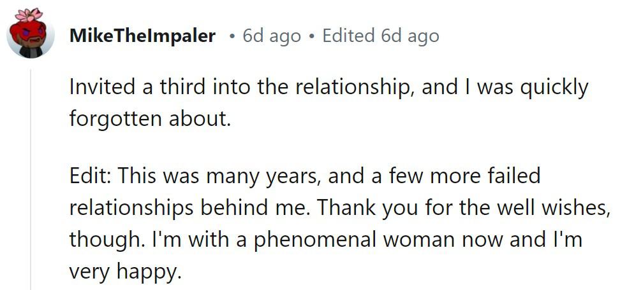Click the dot separator before "6d ago"
620x290 pixels.
[232, 37]
